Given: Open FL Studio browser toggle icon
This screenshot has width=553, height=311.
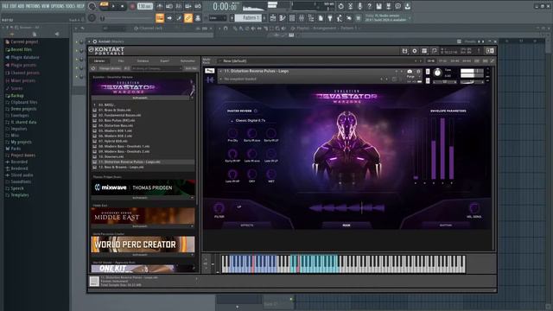Looking at the screenshot, I should [x=311, y=17].
